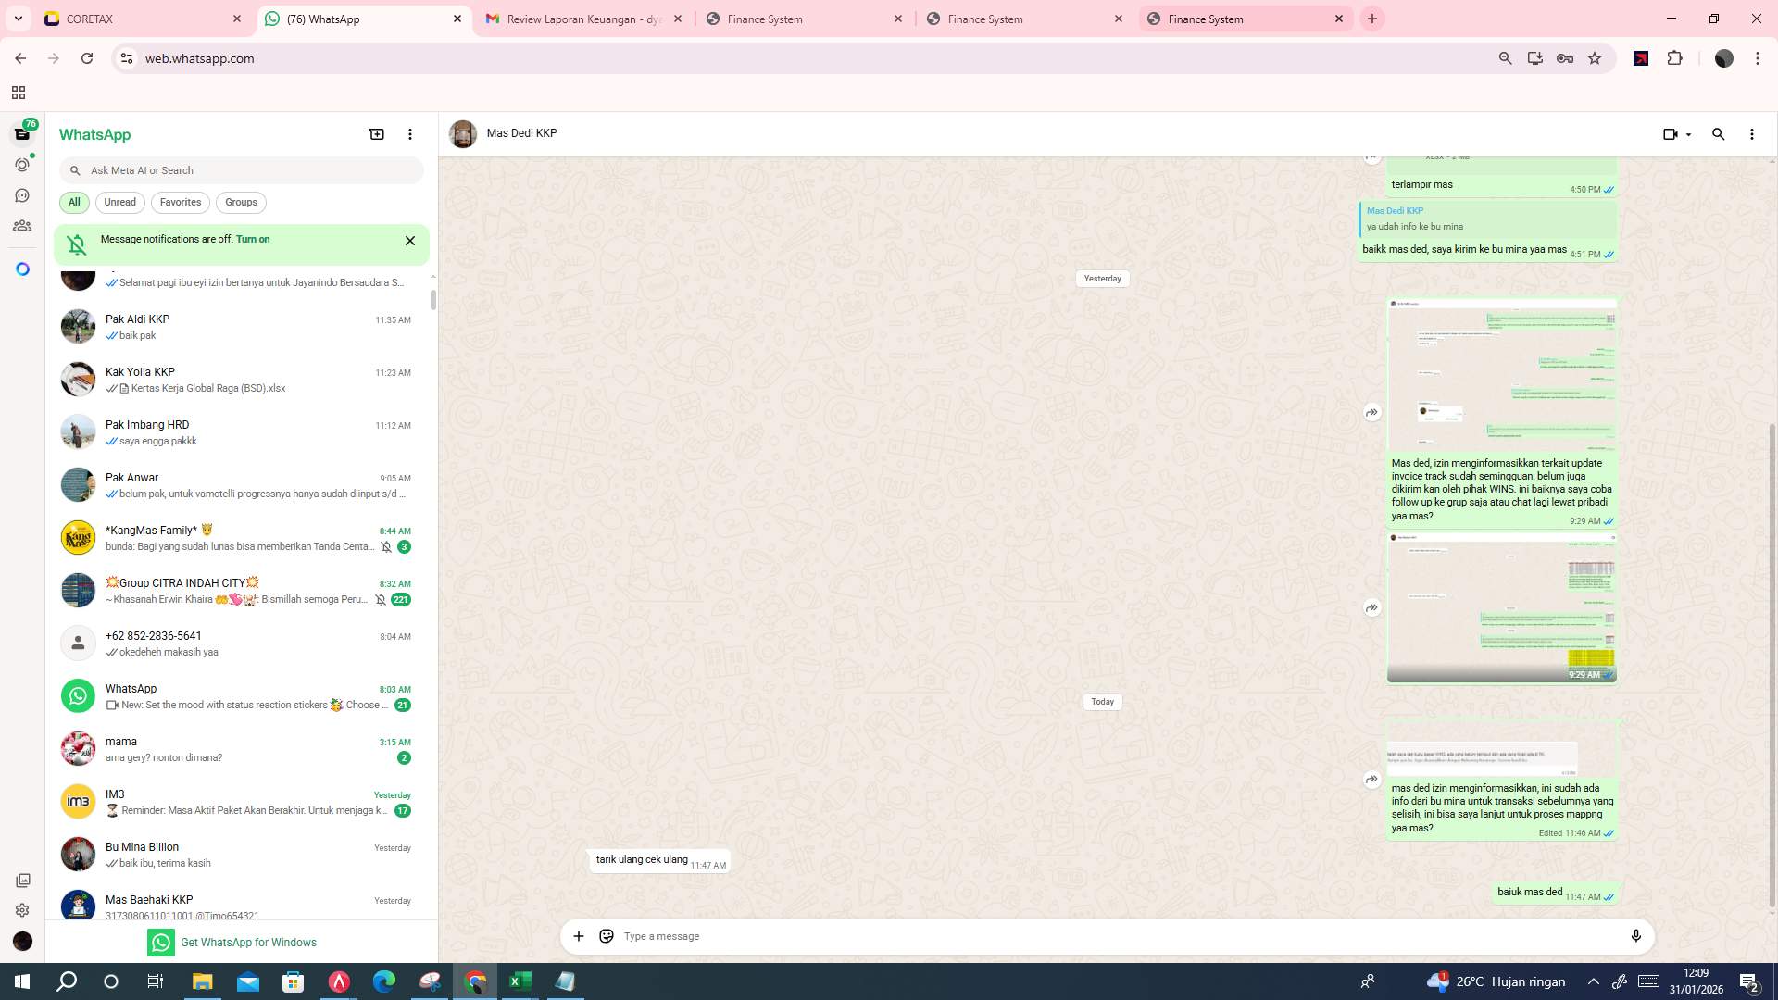Switch to the CORETAX browser tab
The height and width of the screenshot is (1000, 1778).
(139, 19)
